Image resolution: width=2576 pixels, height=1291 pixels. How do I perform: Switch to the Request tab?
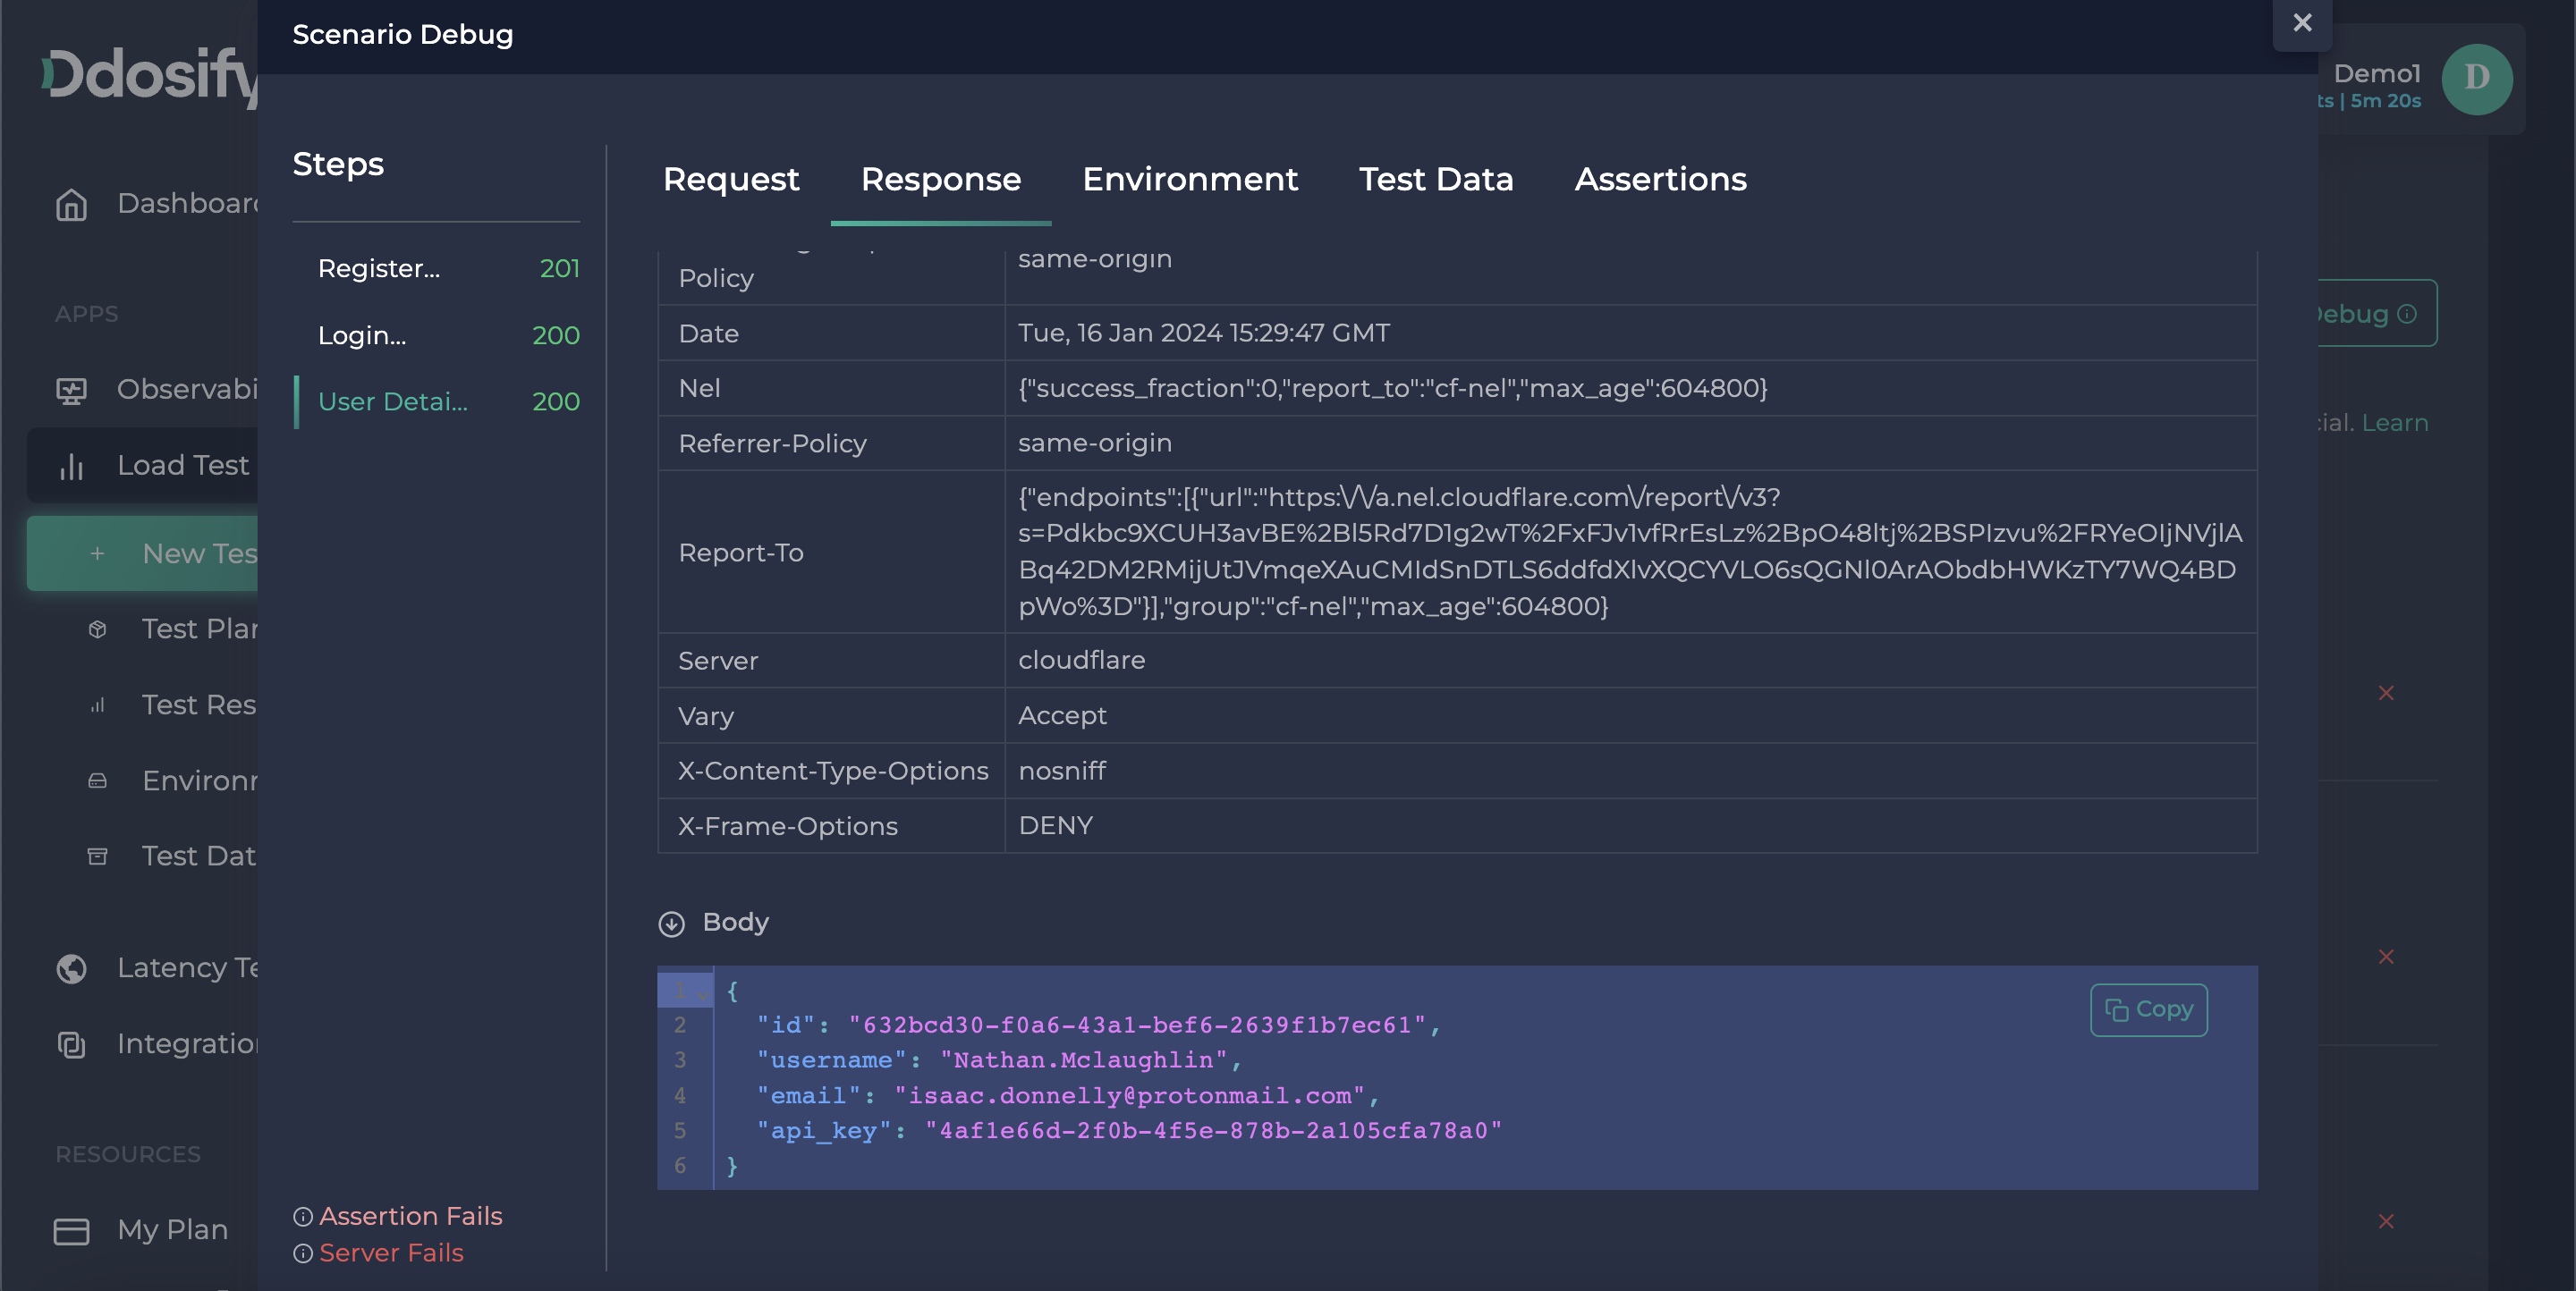[731, 180]
